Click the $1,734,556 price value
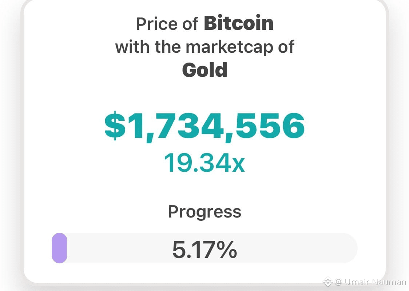The width and height of the screenshot is (409, 291). tap(204, 127)
